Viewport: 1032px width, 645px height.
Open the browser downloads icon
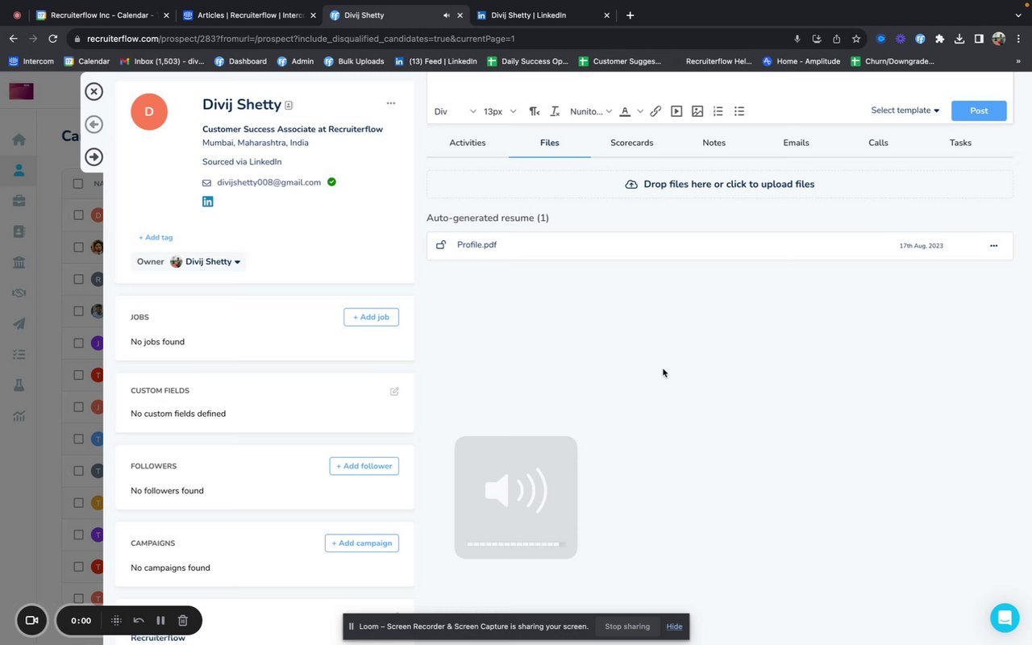(959, 39)
